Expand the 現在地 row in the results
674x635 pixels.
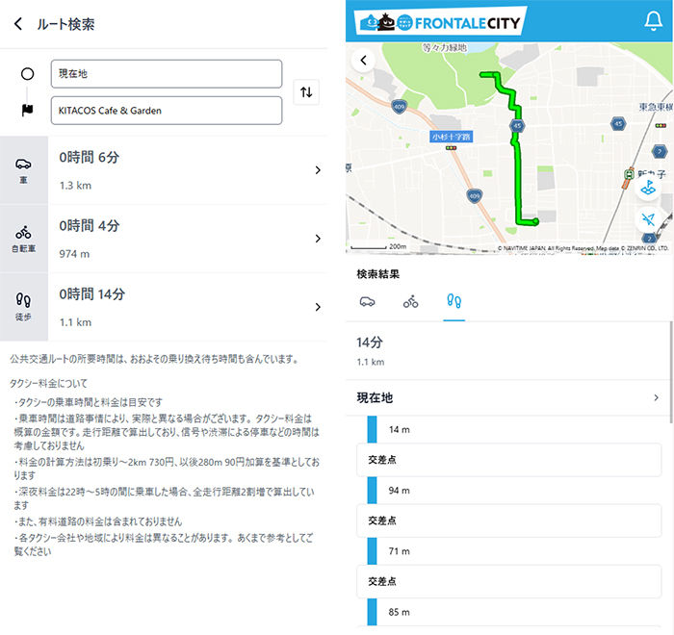pyautogui.click(x=655, y=397)
